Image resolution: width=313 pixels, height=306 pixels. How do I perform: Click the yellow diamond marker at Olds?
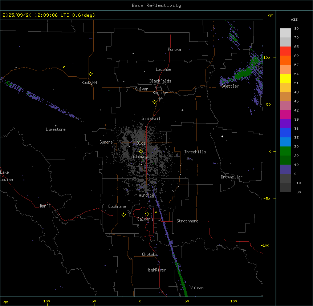coord(141,151)
